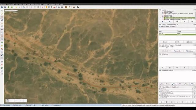Toggle visibility of Data Layer 3
The height and width of the screenshot is (110, 196).
[x=163, y=11]
